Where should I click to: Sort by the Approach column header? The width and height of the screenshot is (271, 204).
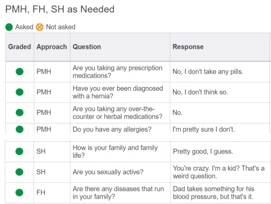coord(52,47)
